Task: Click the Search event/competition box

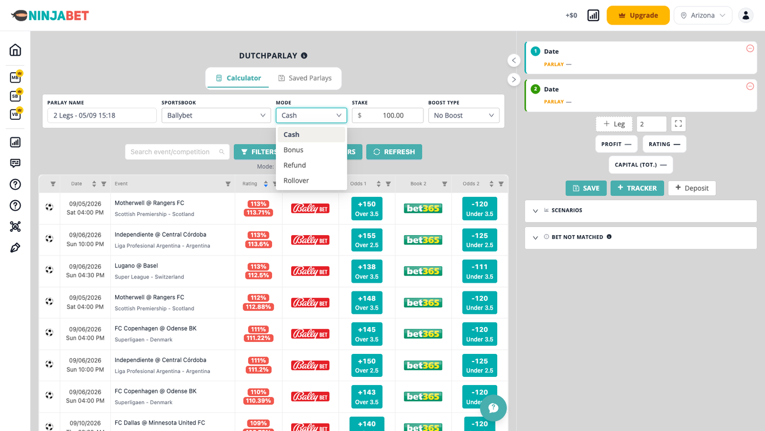Action: pos(177,152)
